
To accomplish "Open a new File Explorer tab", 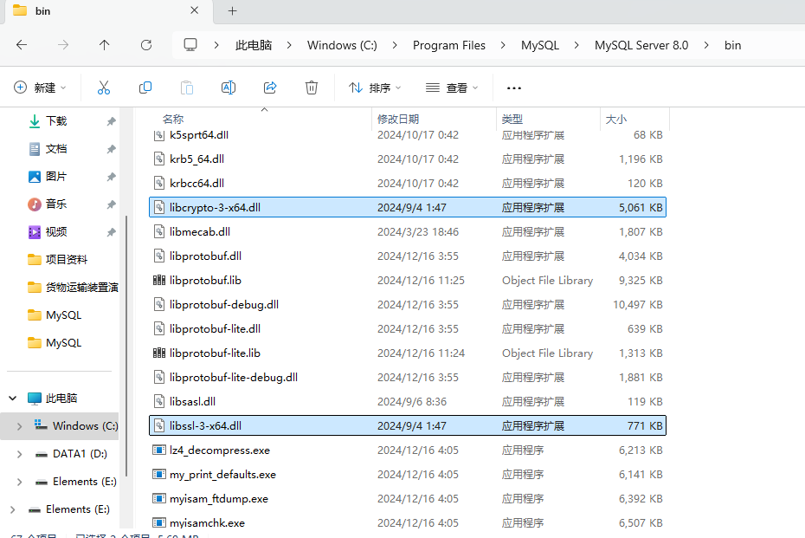I will pos(230,11).
